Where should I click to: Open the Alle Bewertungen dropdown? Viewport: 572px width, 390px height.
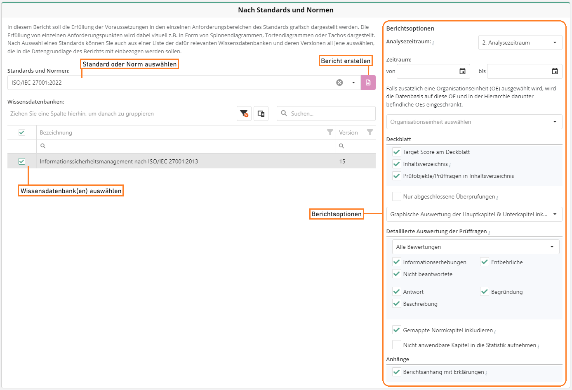pyautogui.click(x=475, y=247)
